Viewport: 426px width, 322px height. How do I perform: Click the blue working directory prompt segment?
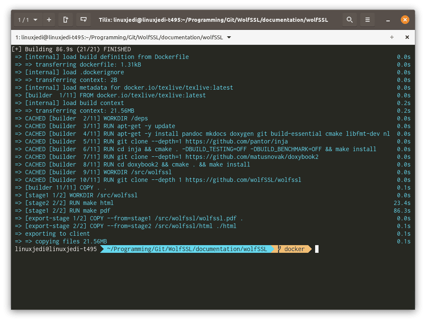click(187, 249)
